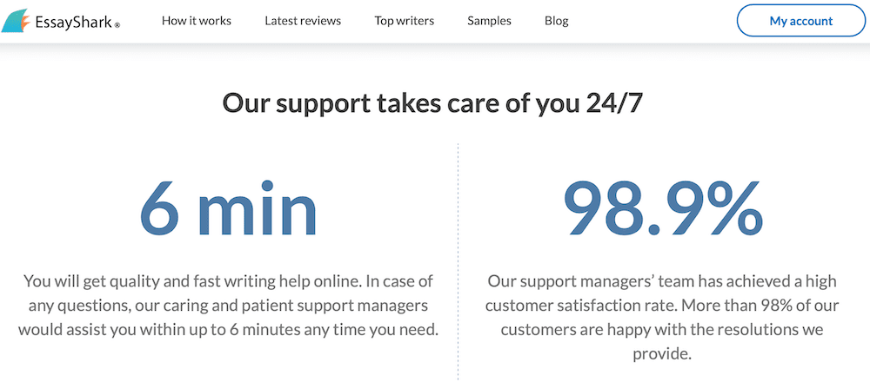This screenshot has height=382, width=870.
Task: Click the 'quality and fast writing help' paragraph
Action: pyautogui.click(x=228, y=306)
